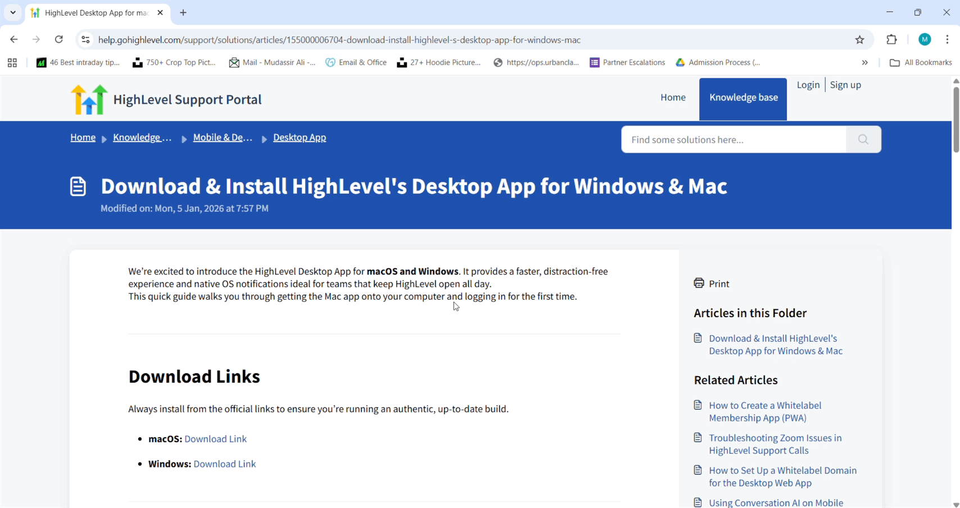Click icon beside 'Download & Install' sidebar article
This screenshot has width=960, height=508.
coord(698,338)
